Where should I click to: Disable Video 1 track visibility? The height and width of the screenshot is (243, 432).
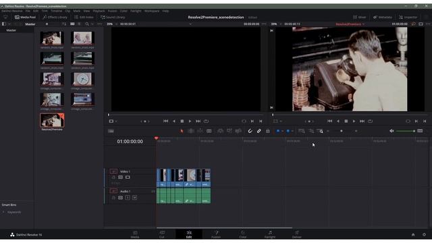click(x=128, y=177)
